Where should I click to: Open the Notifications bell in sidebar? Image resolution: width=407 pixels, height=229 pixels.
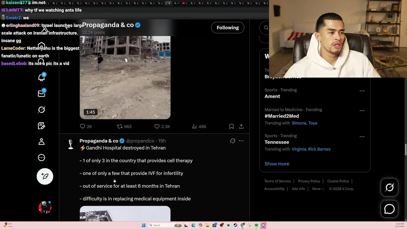click(x=42, y=77)
